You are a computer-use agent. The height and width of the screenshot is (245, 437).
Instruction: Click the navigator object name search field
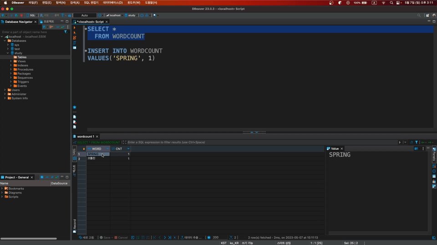tap(32, 32)
